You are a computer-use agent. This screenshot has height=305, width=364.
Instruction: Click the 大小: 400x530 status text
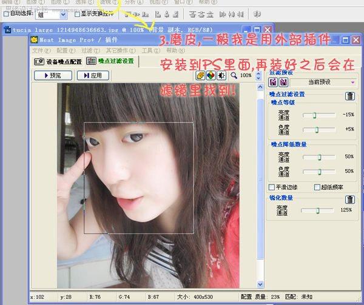pos(195,297)
